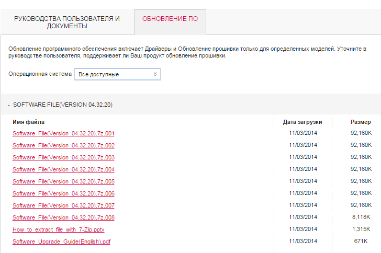
Task: Click the Размер column header
Action: [x=361, y=122]
